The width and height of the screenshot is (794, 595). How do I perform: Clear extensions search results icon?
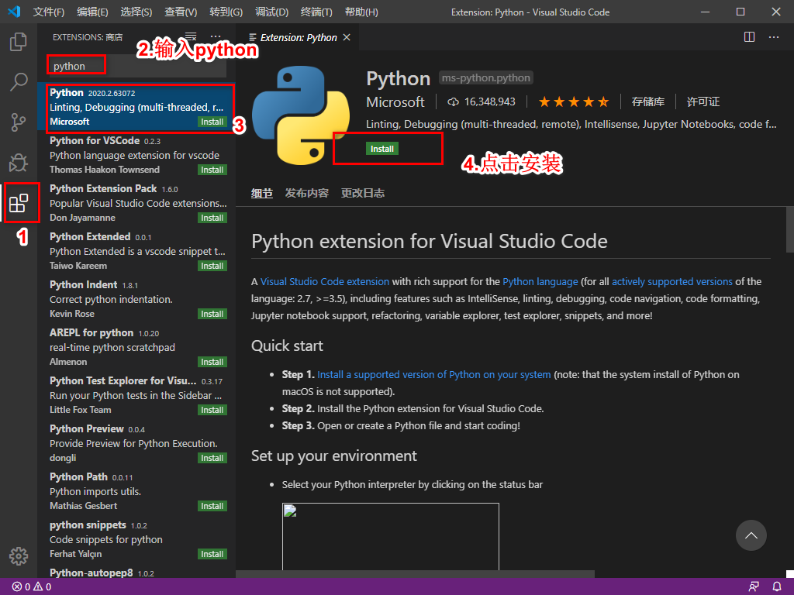[x=191, y=36]
